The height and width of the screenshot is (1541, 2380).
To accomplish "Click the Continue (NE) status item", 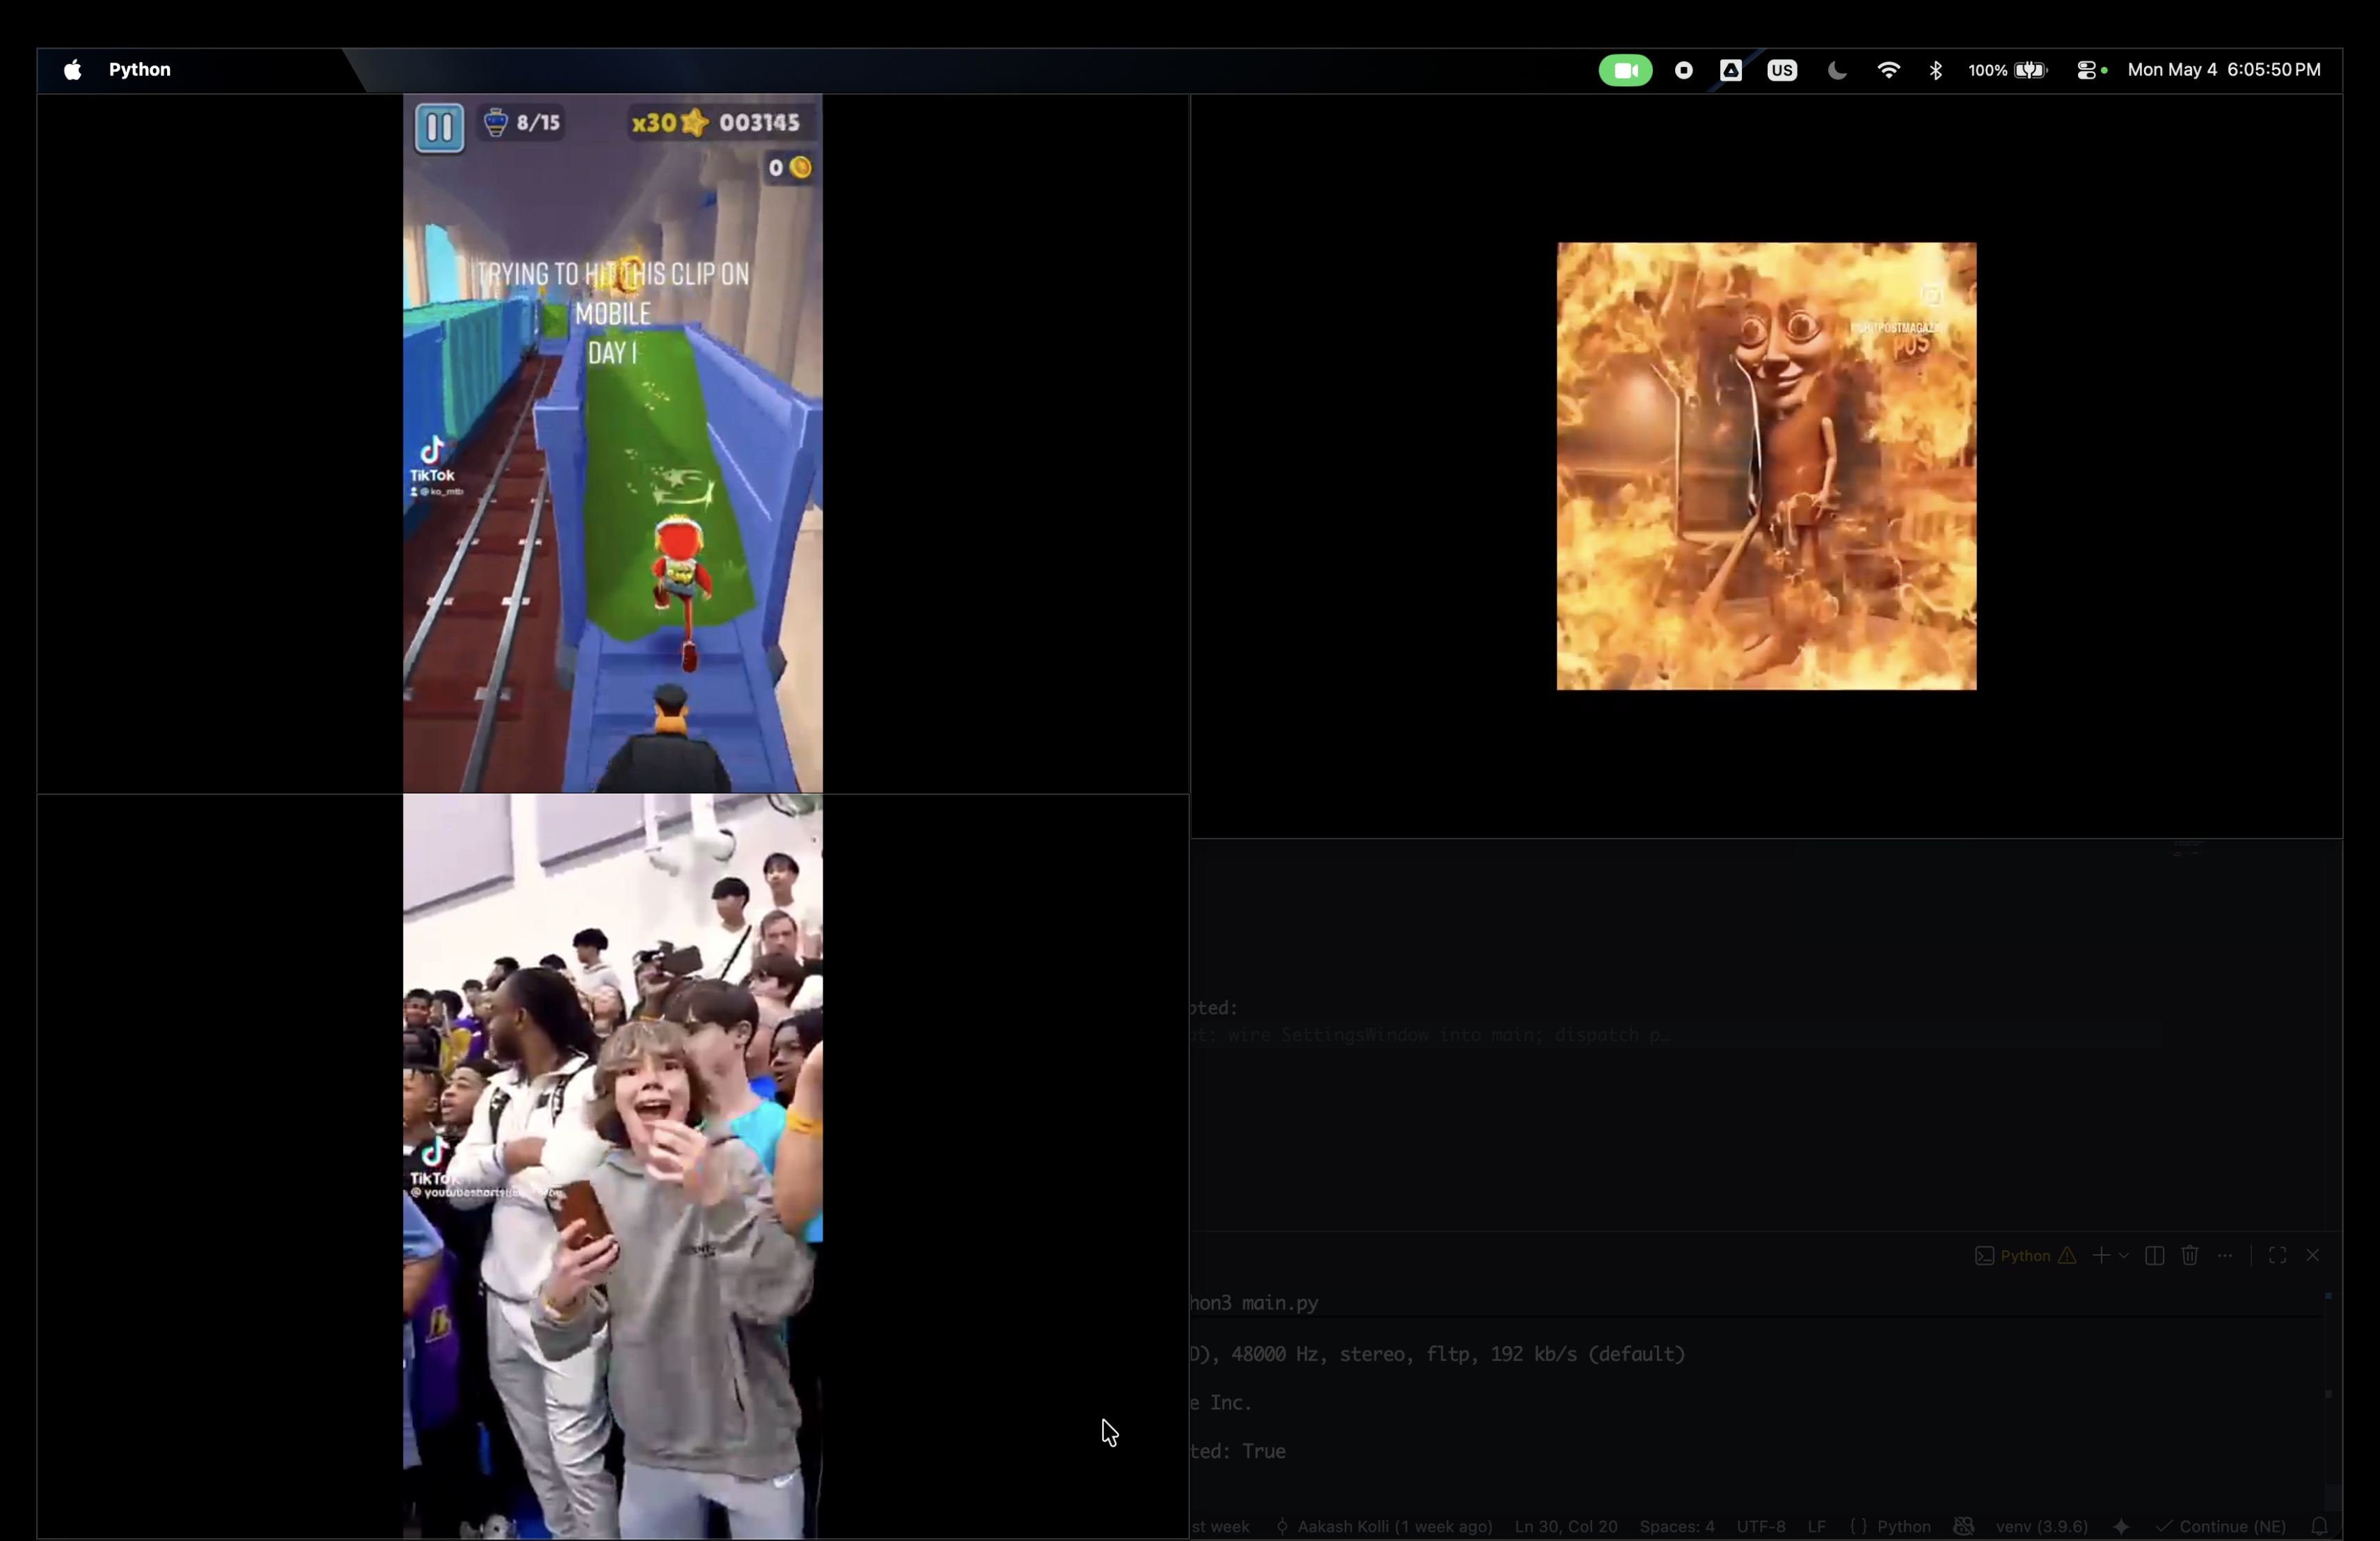I will pyautogui.click(x=2221, y=1526).
